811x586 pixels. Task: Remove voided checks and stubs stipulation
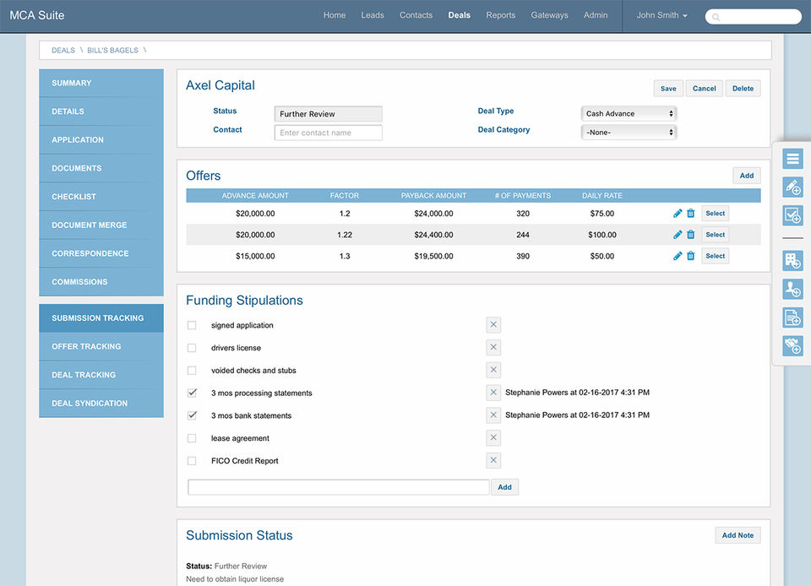(493, 370)
